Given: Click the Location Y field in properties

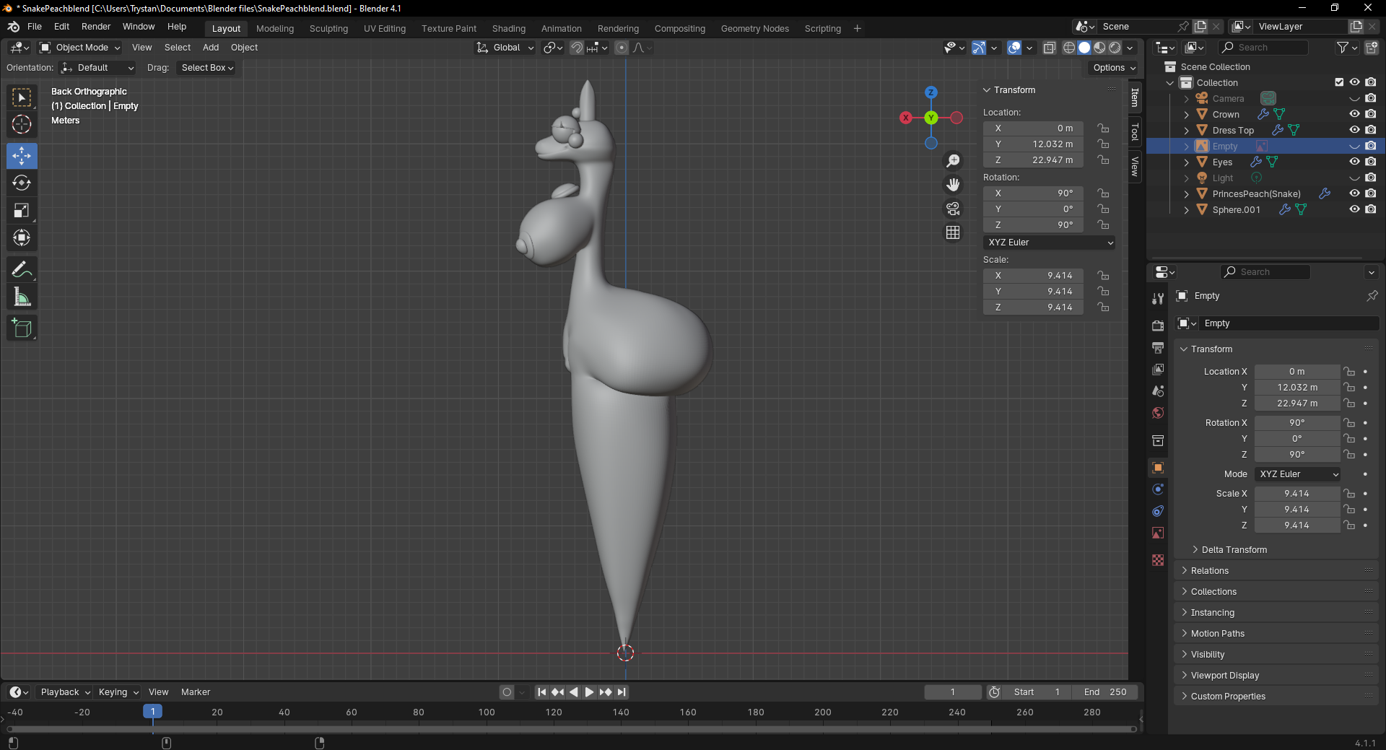Looking at the screenshot, I should [x=1296, y=388].
